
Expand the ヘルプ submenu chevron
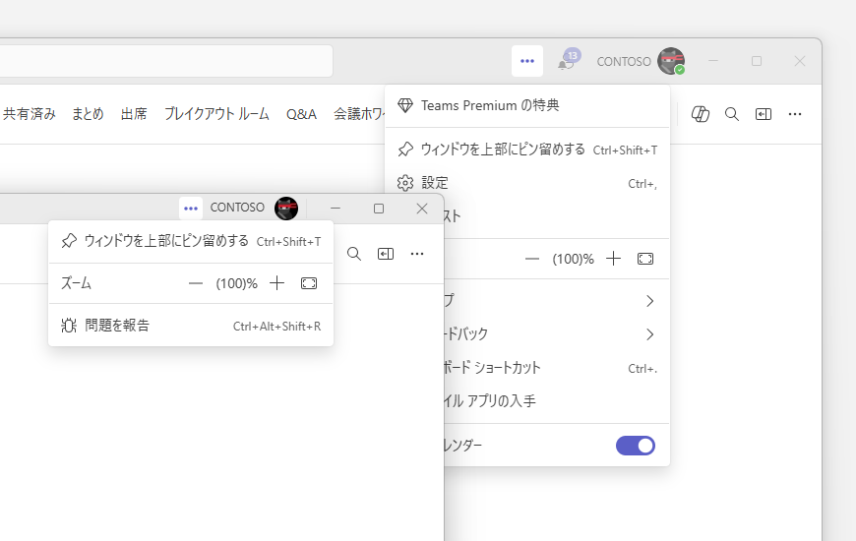click(649, 300)
